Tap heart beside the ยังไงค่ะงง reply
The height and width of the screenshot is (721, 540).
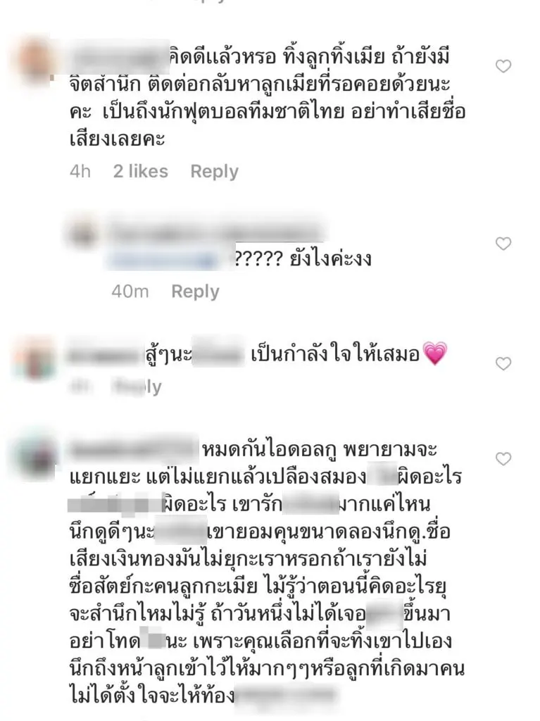pos(503,243)
